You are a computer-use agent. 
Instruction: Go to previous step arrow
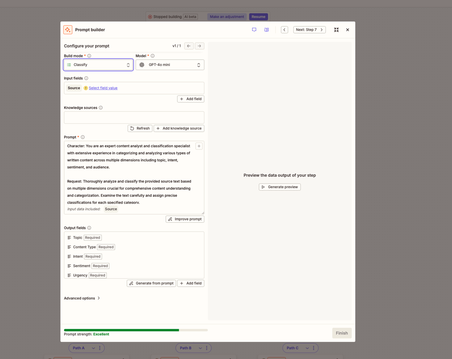[x=284, y=30]
